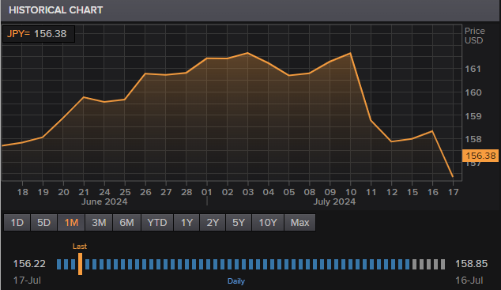Click the Last label above range bar

tap(80, 247)
